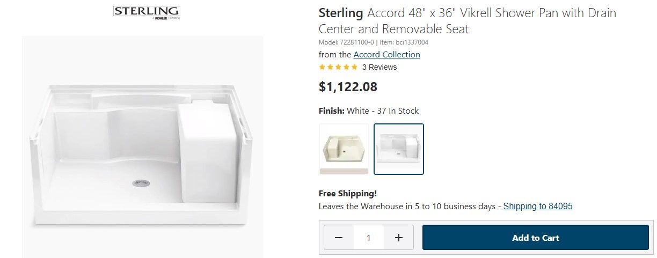Click the Free Shipping! label
This screenshot has width=657, height=258.
[x=348, y=194]
